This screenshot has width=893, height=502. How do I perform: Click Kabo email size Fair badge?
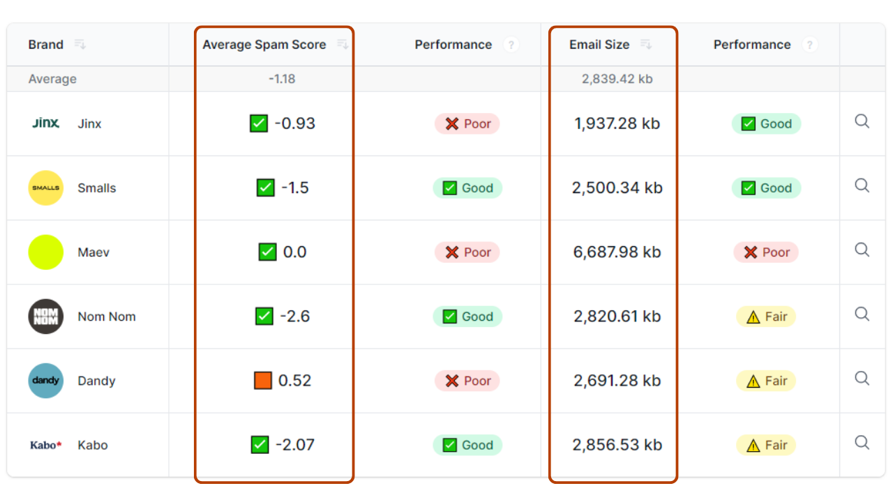[766, 444]
